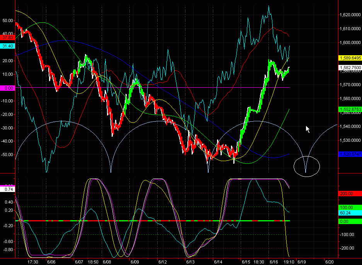
Task: Click the -50.00 left axis label
Action: (7, 155)
